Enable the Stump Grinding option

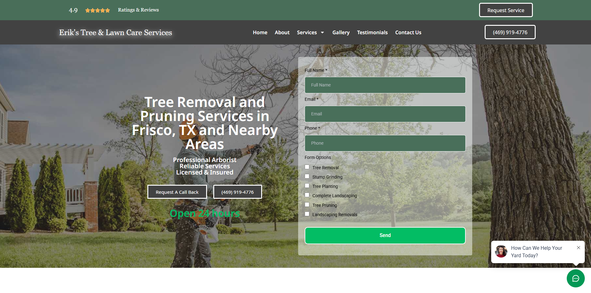coord(307,176)
